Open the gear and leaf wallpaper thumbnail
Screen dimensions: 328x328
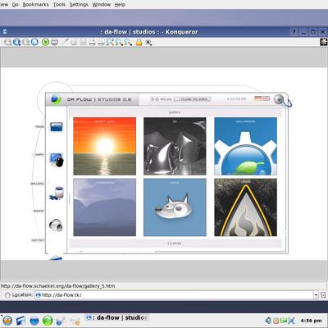pos(245,146)
